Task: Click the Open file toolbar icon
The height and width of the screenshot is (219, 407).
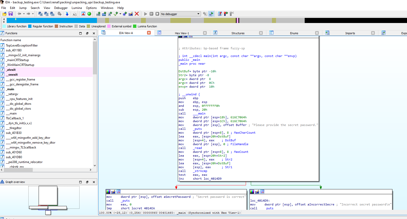Action: coord(4,14)
